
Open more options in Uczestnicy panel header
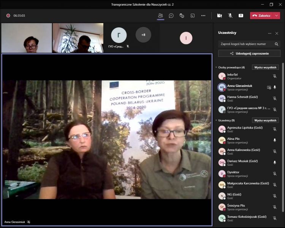coord(270,33)
